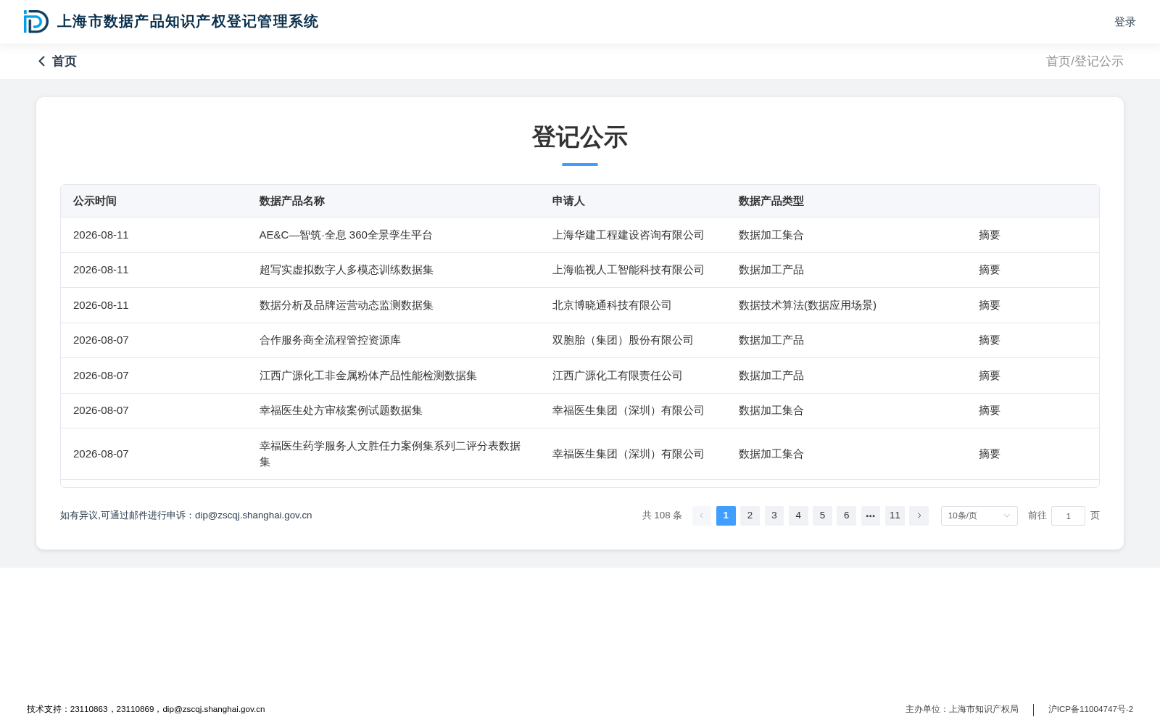Viewport: 1160px width, 725px height.
Task: Click the 登记公示 page heading
Action: pyautogui.click(x=580, y=137)
